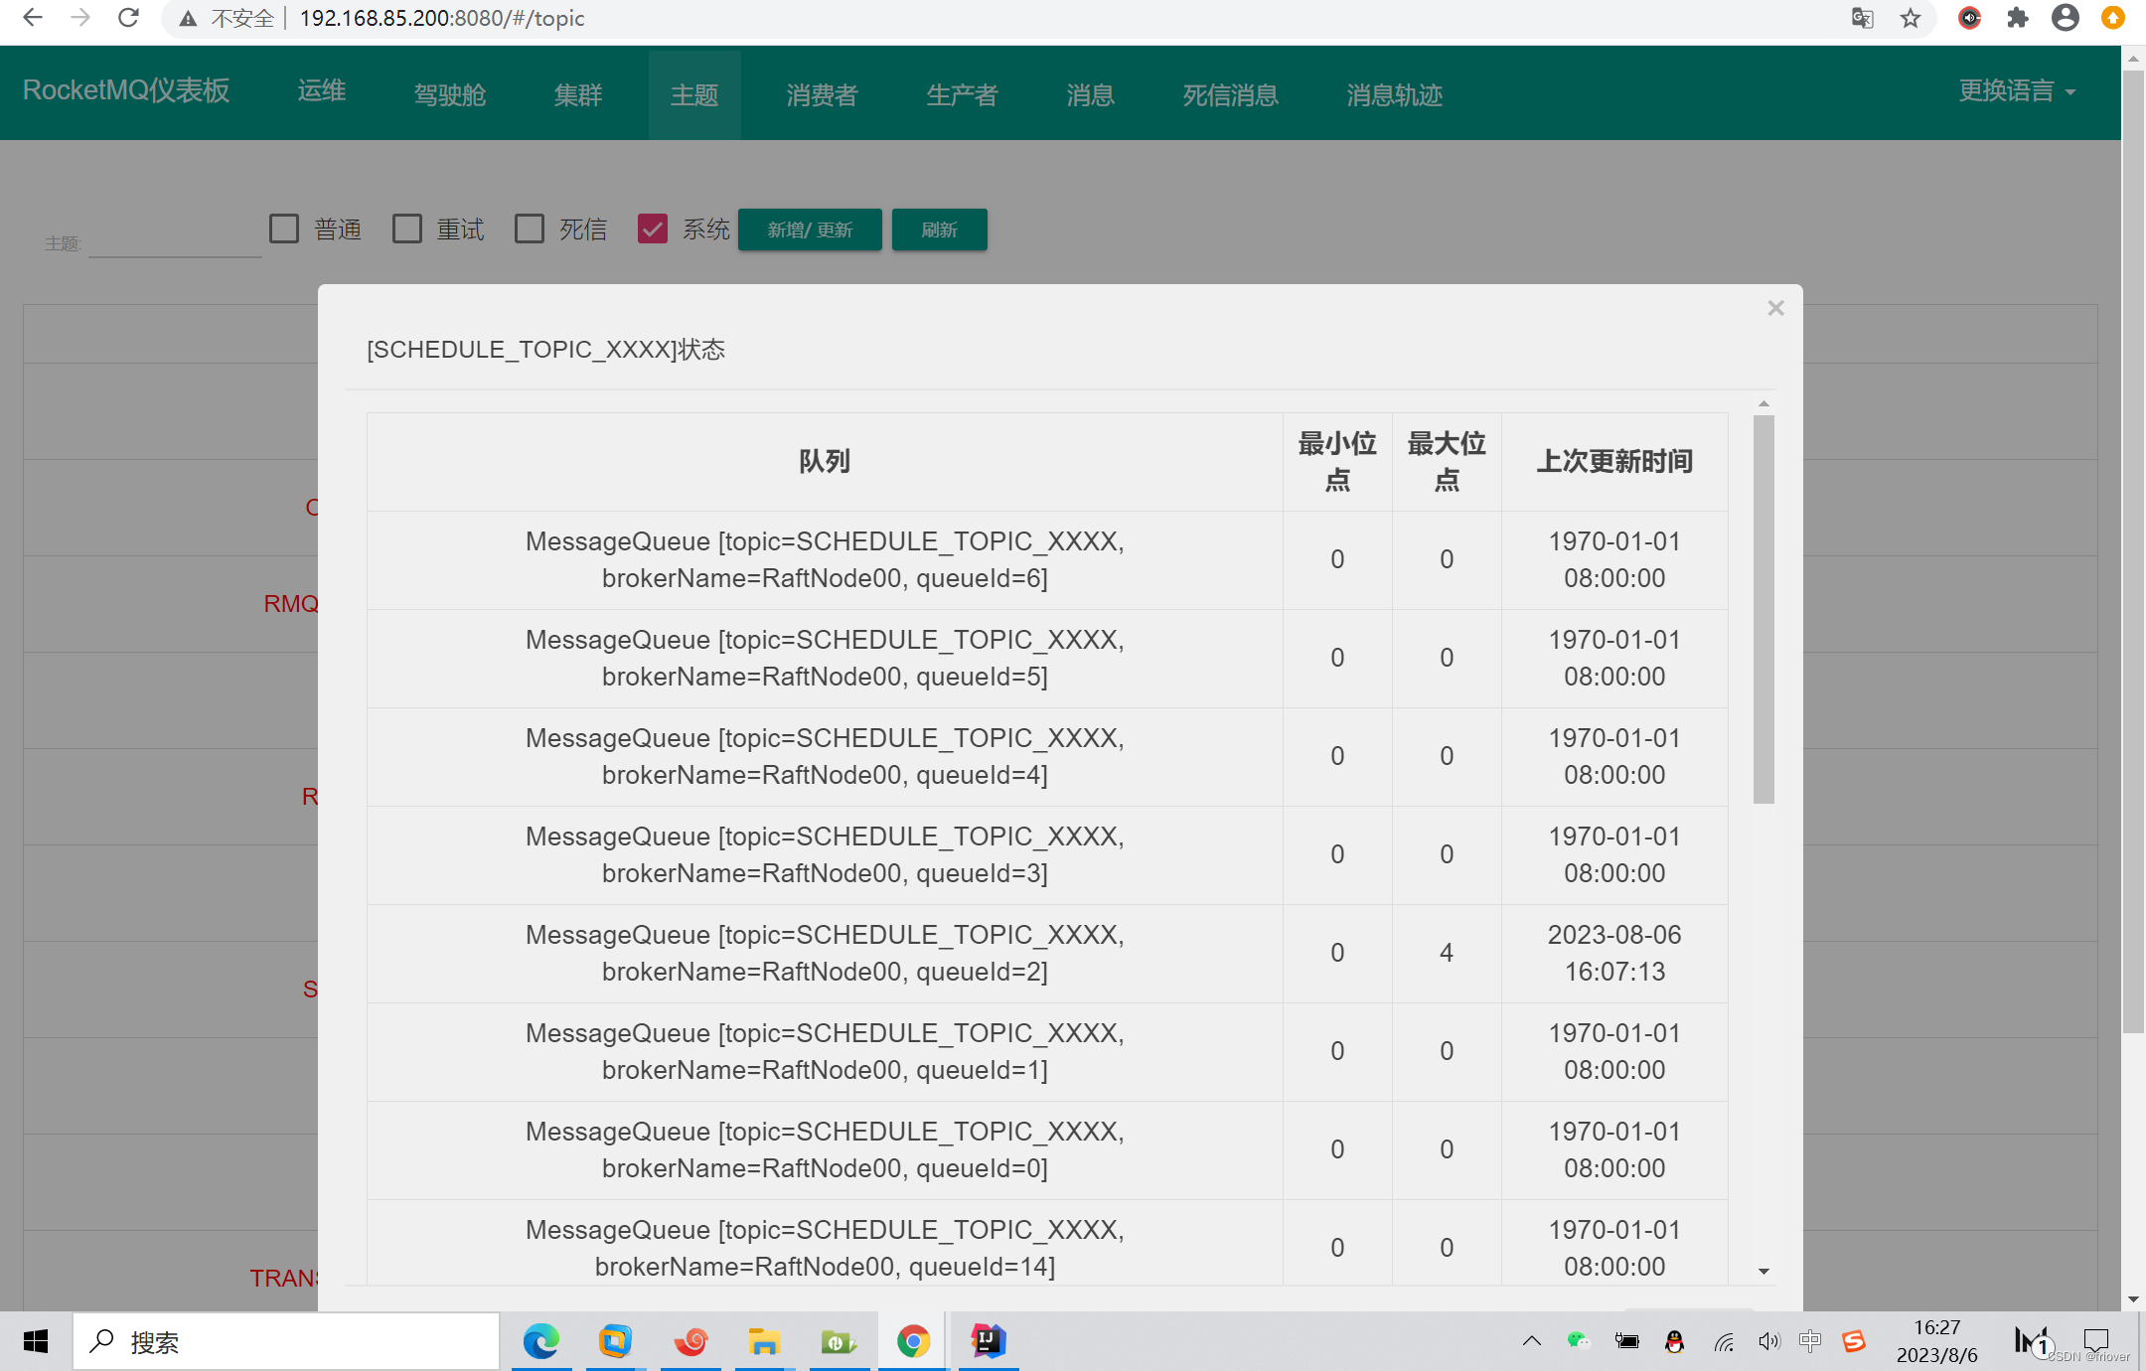Open the Google Translate page icon
2146x1371 pixels.
point(1863,18)
